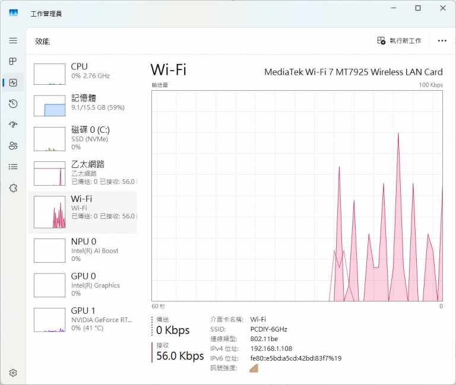Select the Performance page icon
The image size is (456, 385).
(x=13, y=82)
